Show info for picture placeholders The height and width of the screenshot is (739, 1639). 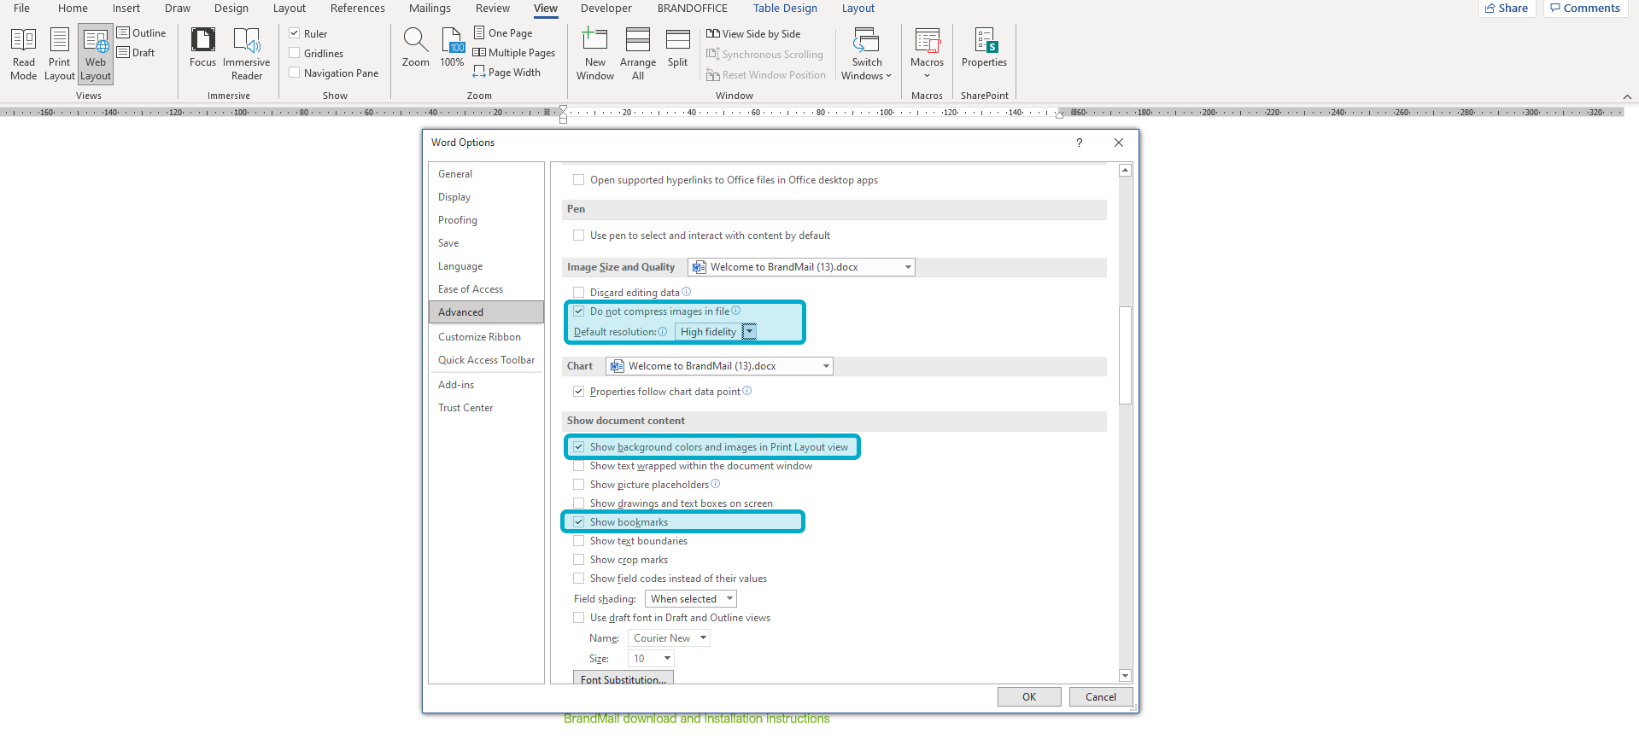click(x=716, y=484)
